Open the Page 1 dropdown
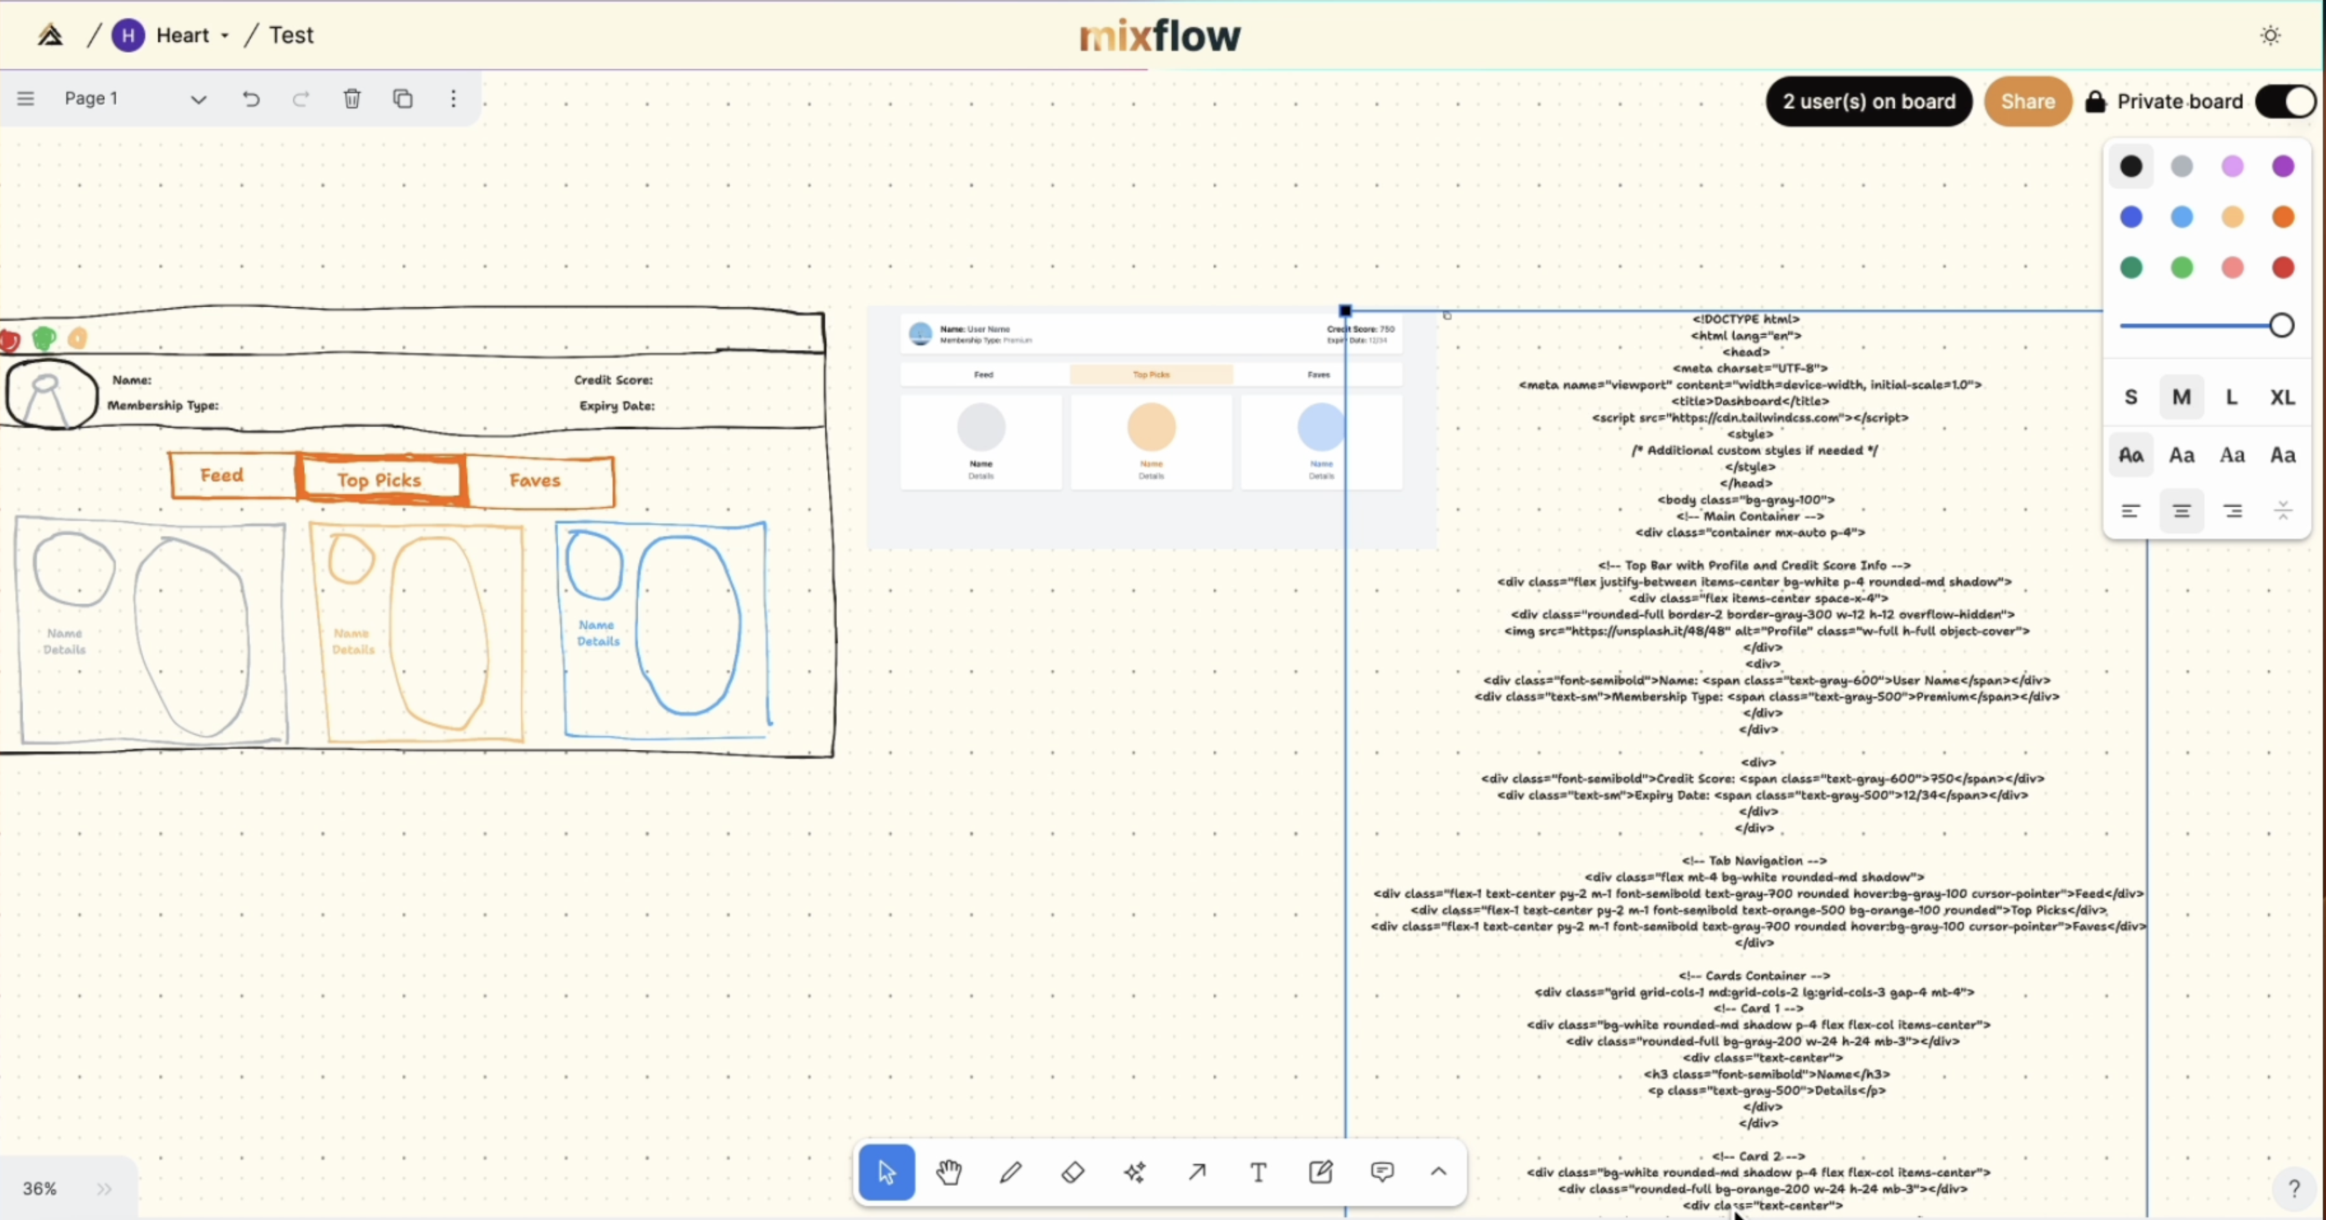The width and height of the screenshot is (2326, 1220). 198,99
